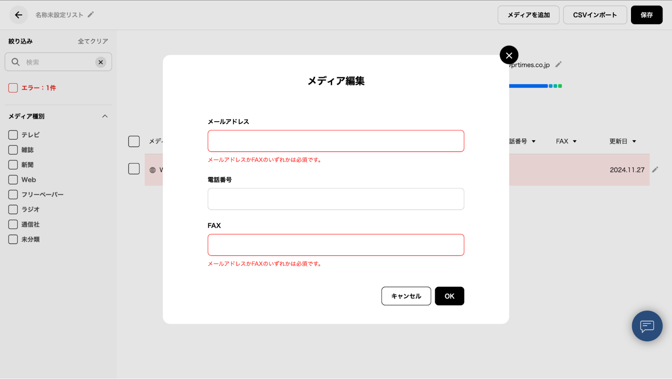Click pencil icon next to list name
Image resolution: width=672 pixels, height=379 pixels.
pyautogui.click(x=90, y=15)
